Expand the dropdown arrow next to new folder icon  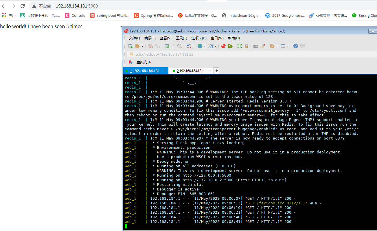[x=277, y=46]
